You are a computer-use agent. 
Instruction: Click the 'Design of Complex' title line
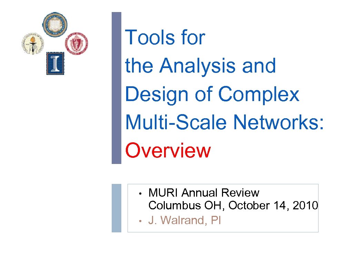212,94
